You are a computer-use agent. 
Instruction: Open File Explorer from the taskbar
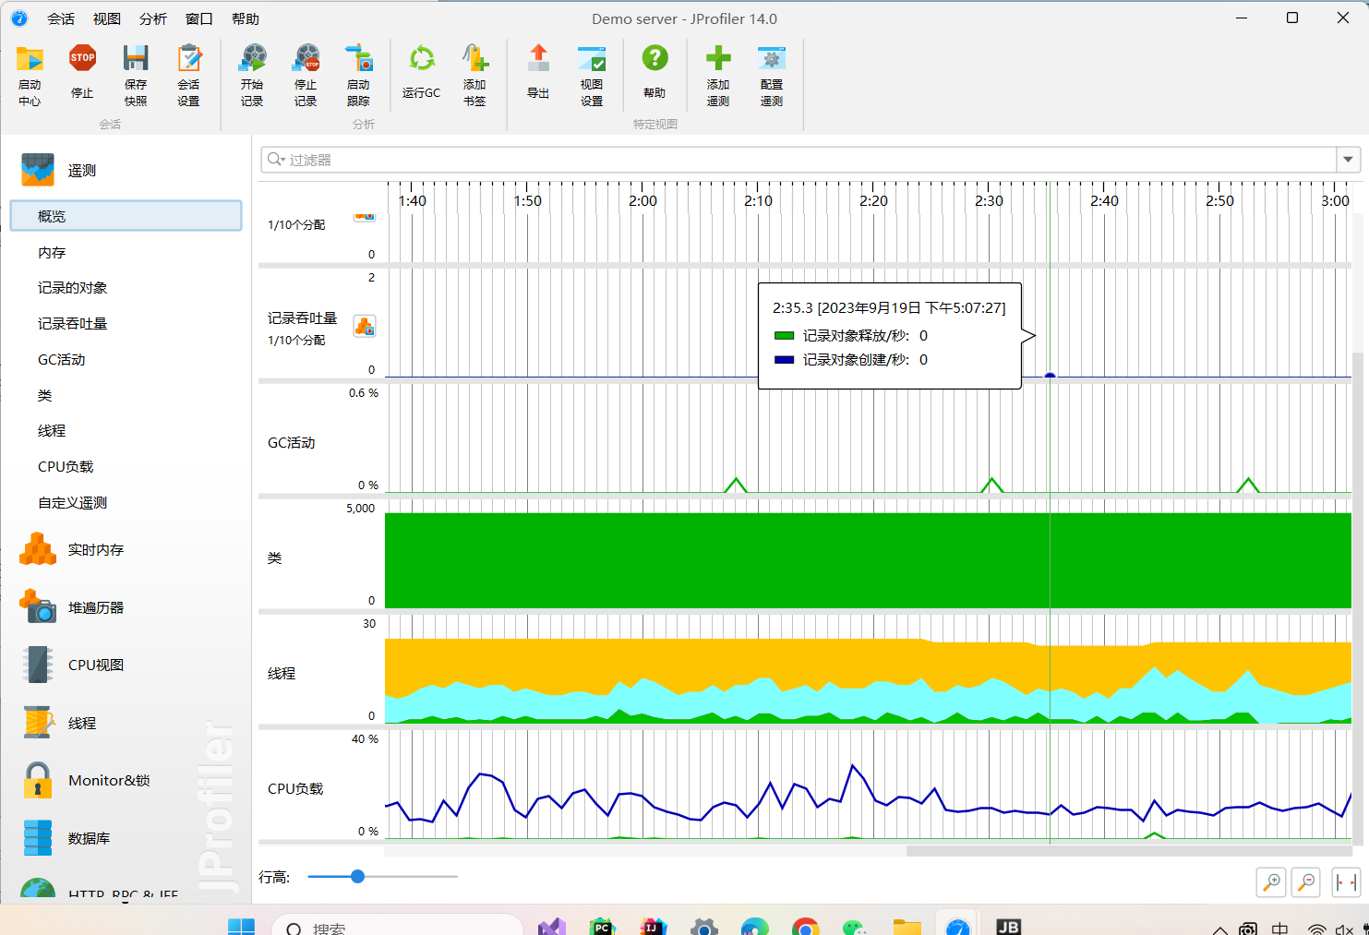click(x=907, y=927)
